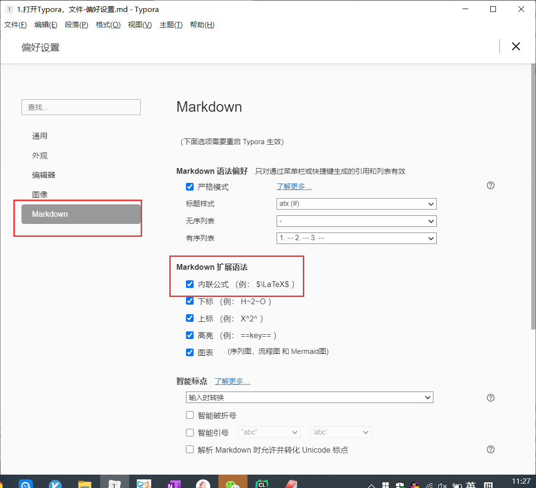Screen dimensions: 536x488
Task: Close the preferences panel with the X
Action: point(516,46)
